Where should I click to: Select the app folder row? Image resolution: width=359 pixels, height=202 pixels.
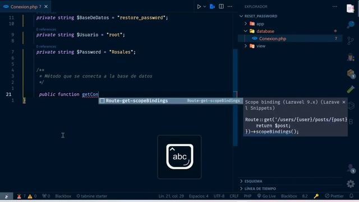(290, 24)
